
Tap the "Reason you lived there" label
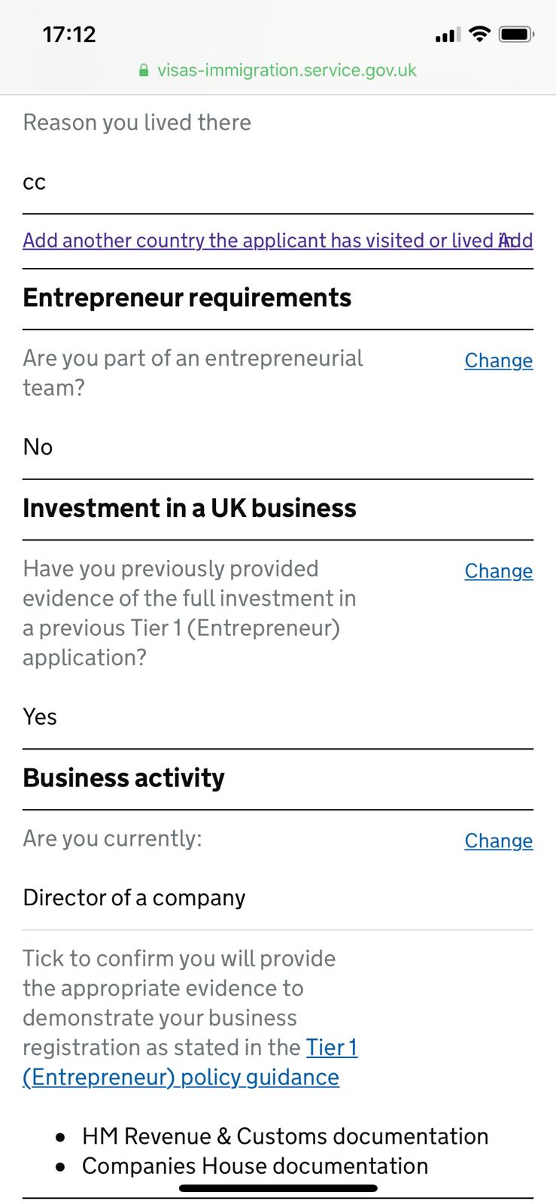[137, 123]
